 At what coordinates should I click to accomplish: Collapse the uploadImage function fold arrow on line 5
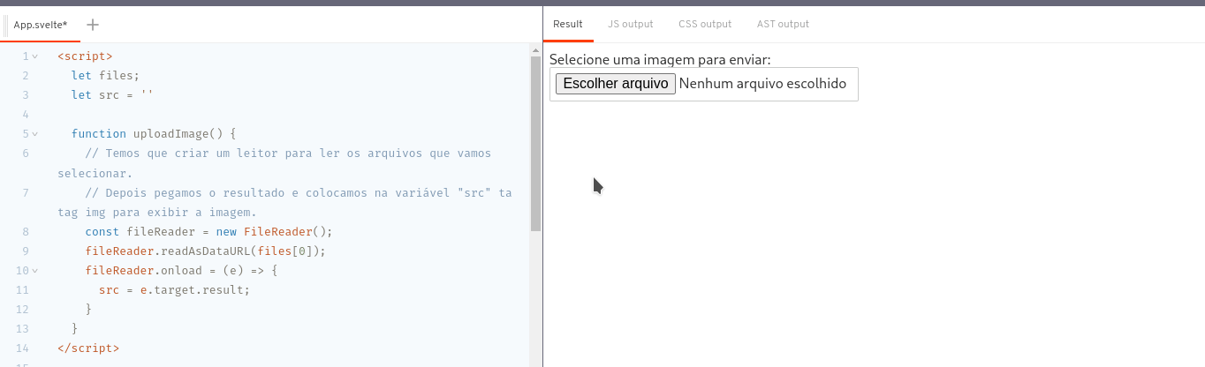[35, 134]
